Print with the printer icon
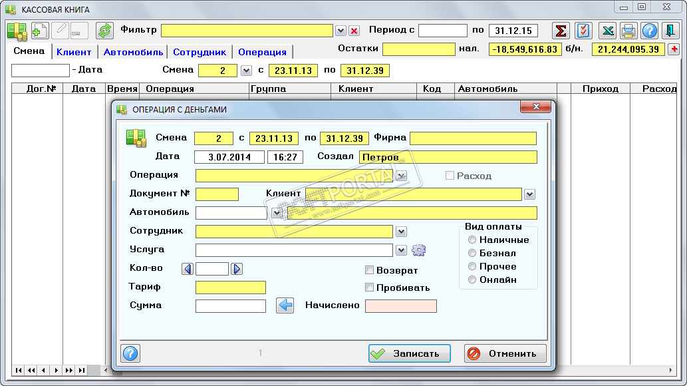 click(x=628, y=31)
